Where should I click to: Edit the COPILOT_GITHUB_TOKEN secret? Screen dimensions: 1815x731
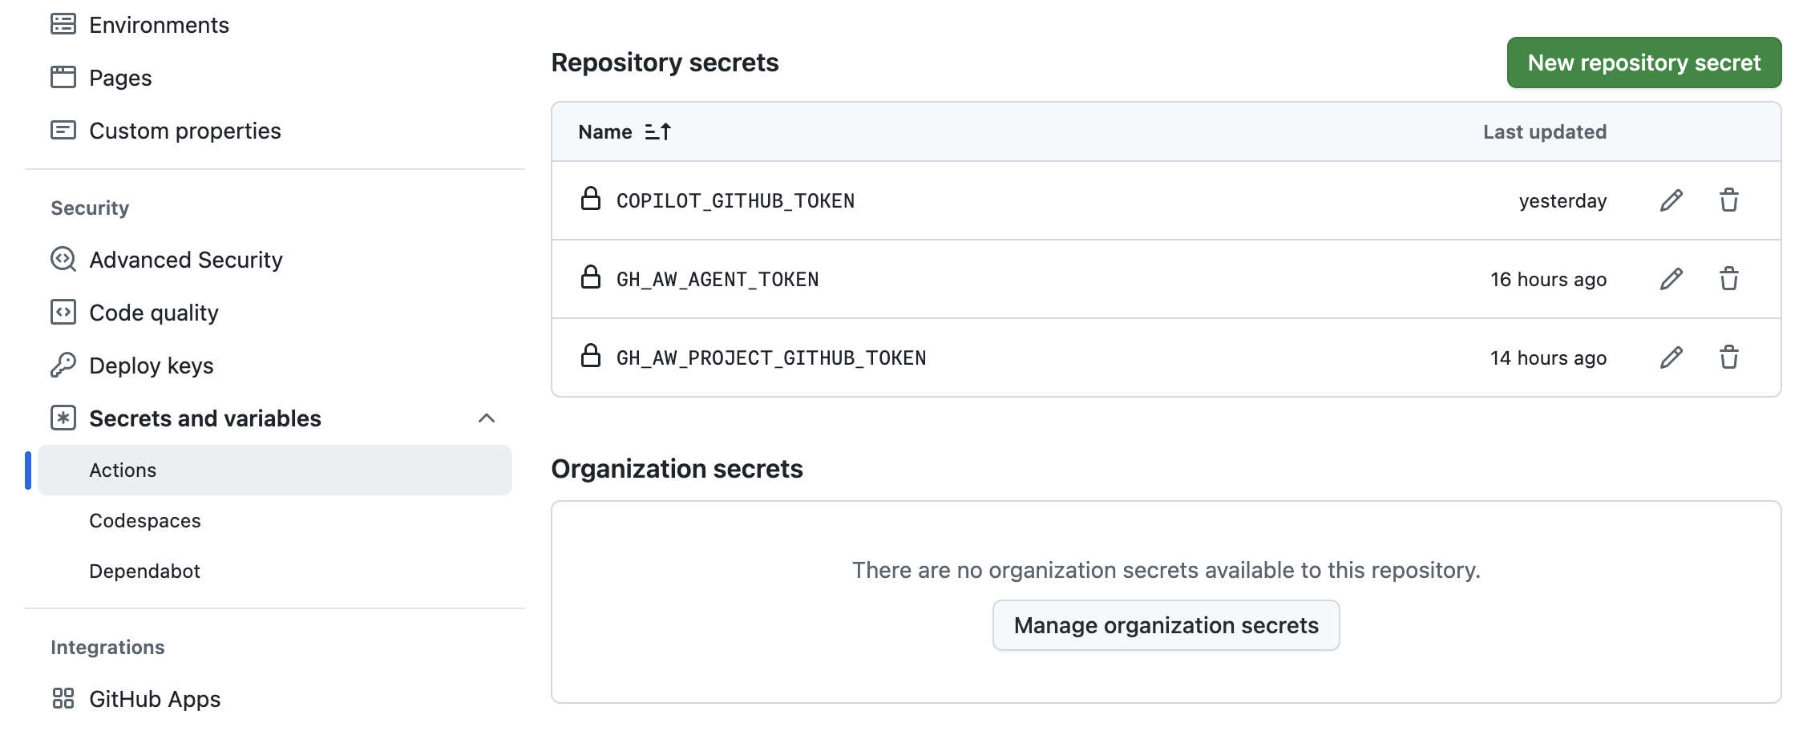pos(1671,200)
